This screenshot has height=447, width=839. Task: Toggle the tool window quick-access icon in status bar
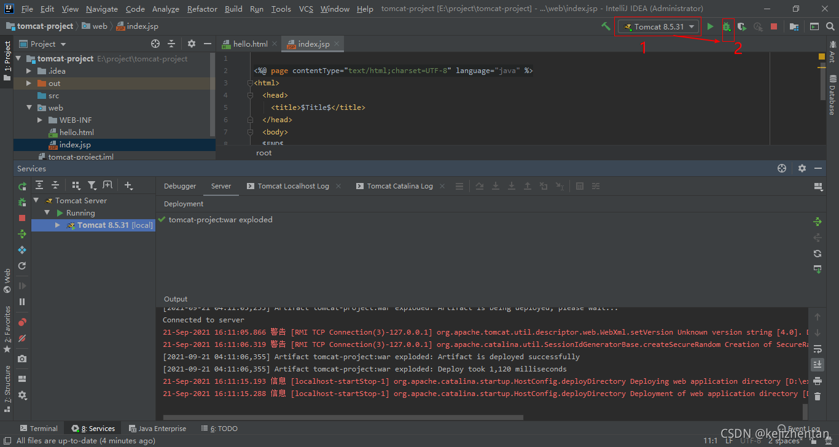(7, 440)
